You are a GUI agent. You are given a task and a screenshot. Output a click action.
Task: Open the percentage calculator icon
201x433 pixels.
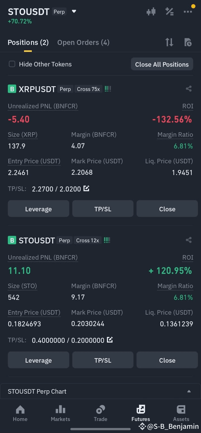coord(169,12)
